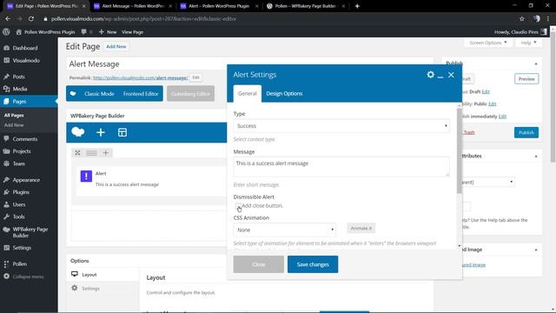Click Add New next to Edit Page
The height and width of the screenshot is (313, 556).
tap(116, 46)
